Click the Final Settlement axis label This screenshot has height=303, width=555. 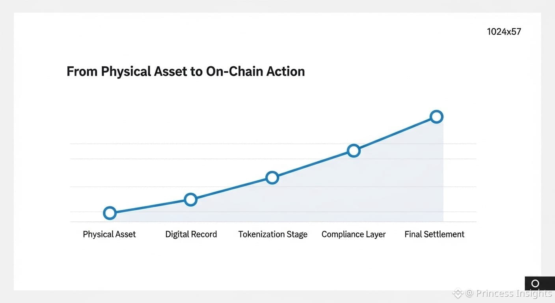pos(434,234)
